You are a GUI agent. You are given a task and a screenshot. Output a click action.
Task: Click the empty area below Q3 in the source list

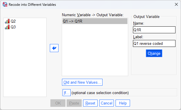[x=25, y=63]
